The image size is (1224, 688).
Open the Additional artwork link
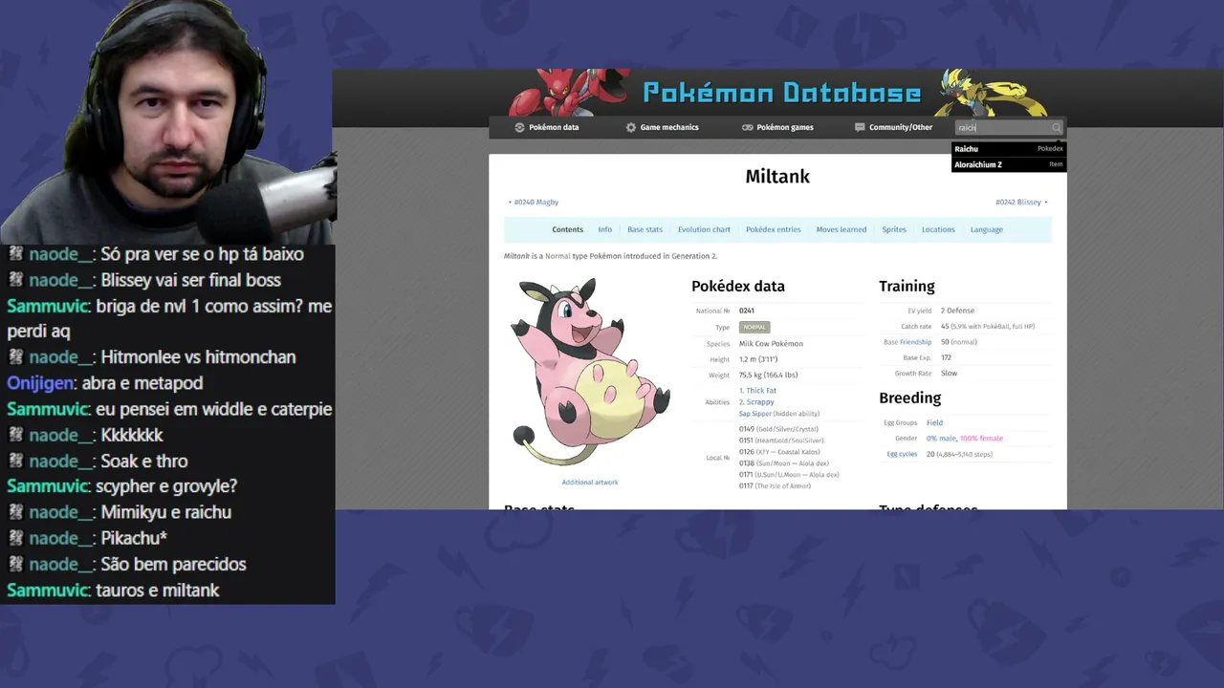(x=590, y=483)
